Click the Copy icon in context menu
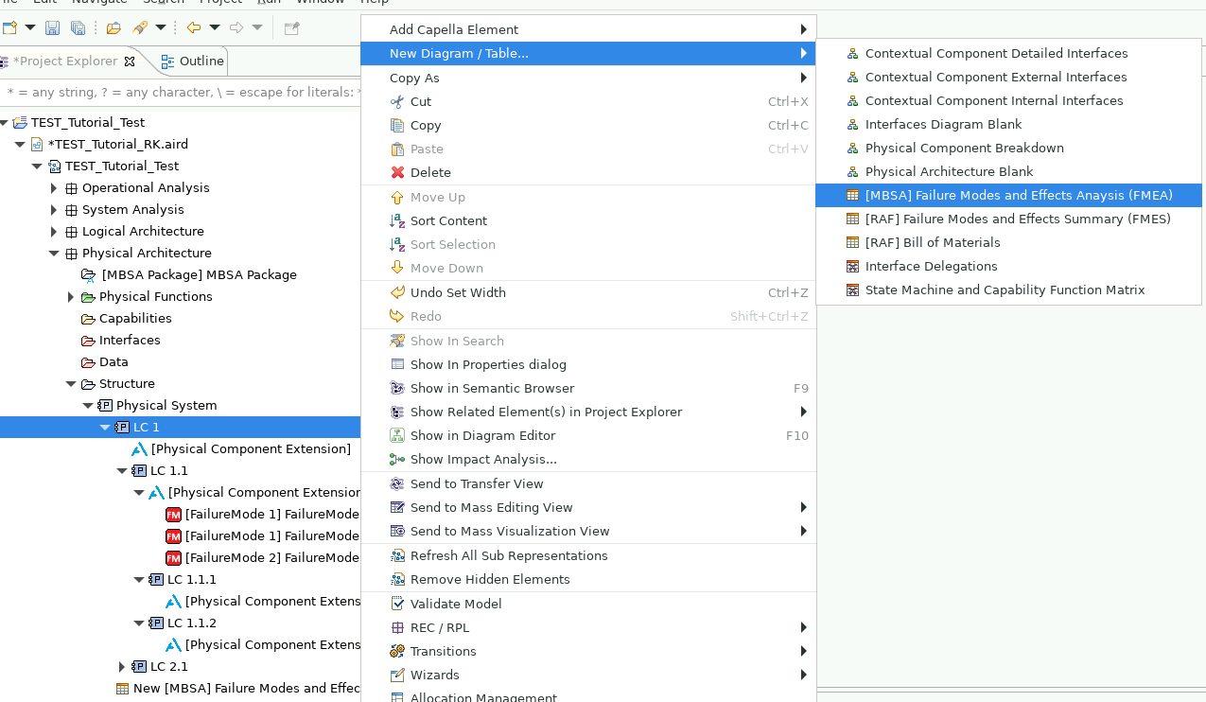The width and height of the screenshot is (1206, 702). (397, 126)
